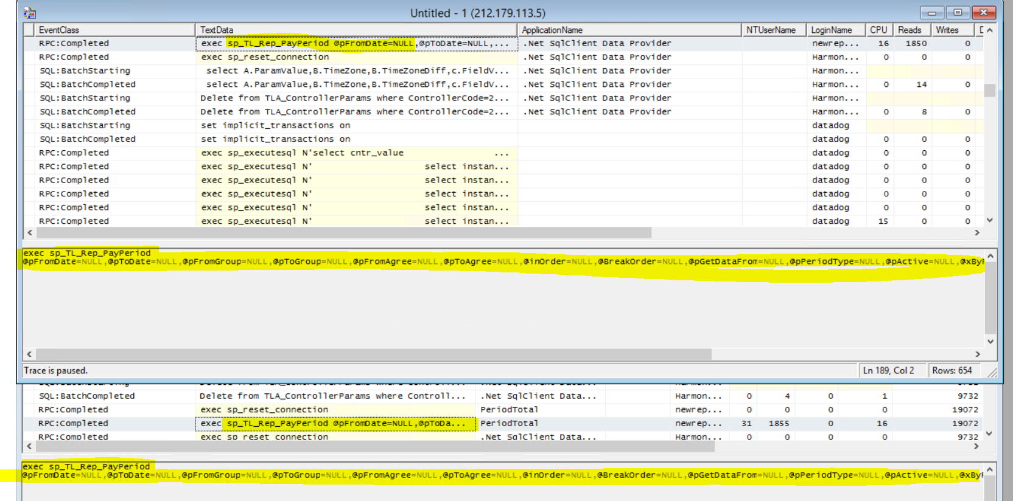Click left arrow of detail pane horizontal scrollbar
1013x501 pixels.
click(x=29, y=354)
